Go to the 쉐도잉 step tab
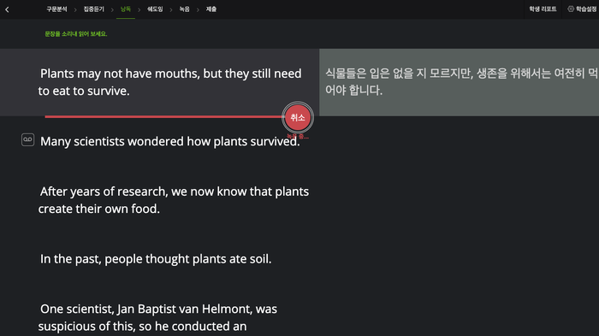 point(155,9)
